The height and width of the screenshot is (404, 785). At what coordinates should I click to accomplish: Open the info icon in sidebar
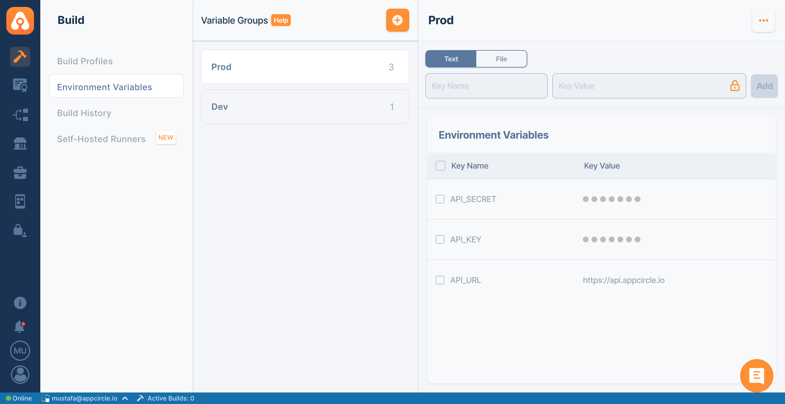pos(20,303)
